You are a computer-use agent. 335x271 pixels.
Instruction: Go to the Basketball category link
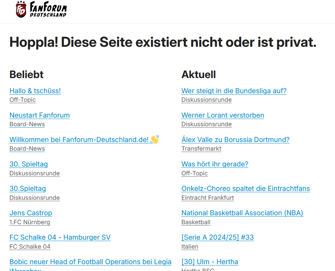point(196,222)
